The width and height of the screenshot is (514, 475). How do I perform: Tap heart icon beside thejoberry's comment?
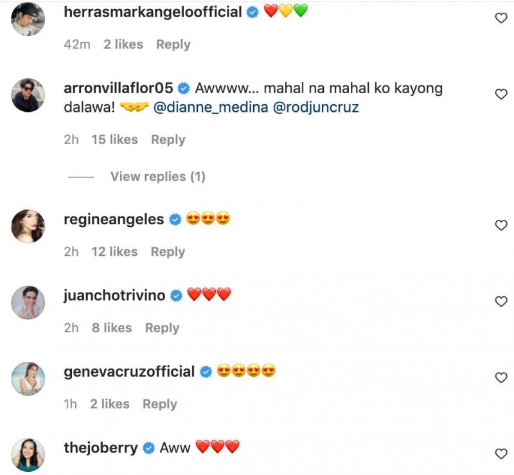(x=501, y=454)
